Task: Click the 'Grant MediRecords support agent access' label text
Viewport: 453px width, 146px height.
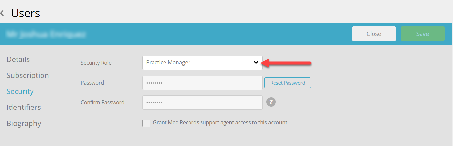Action: (x=220, y=123)
